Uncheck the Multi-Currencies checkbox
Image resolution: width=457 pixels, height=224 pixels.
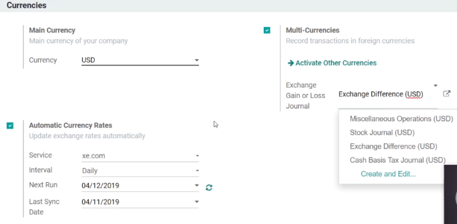click(267, 30)
